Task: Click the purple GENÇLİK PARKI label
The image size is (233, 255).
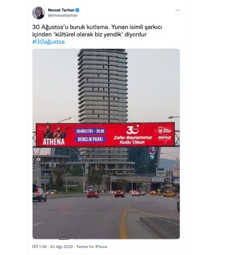Action: pyautogui.click(x=90, y=139)
